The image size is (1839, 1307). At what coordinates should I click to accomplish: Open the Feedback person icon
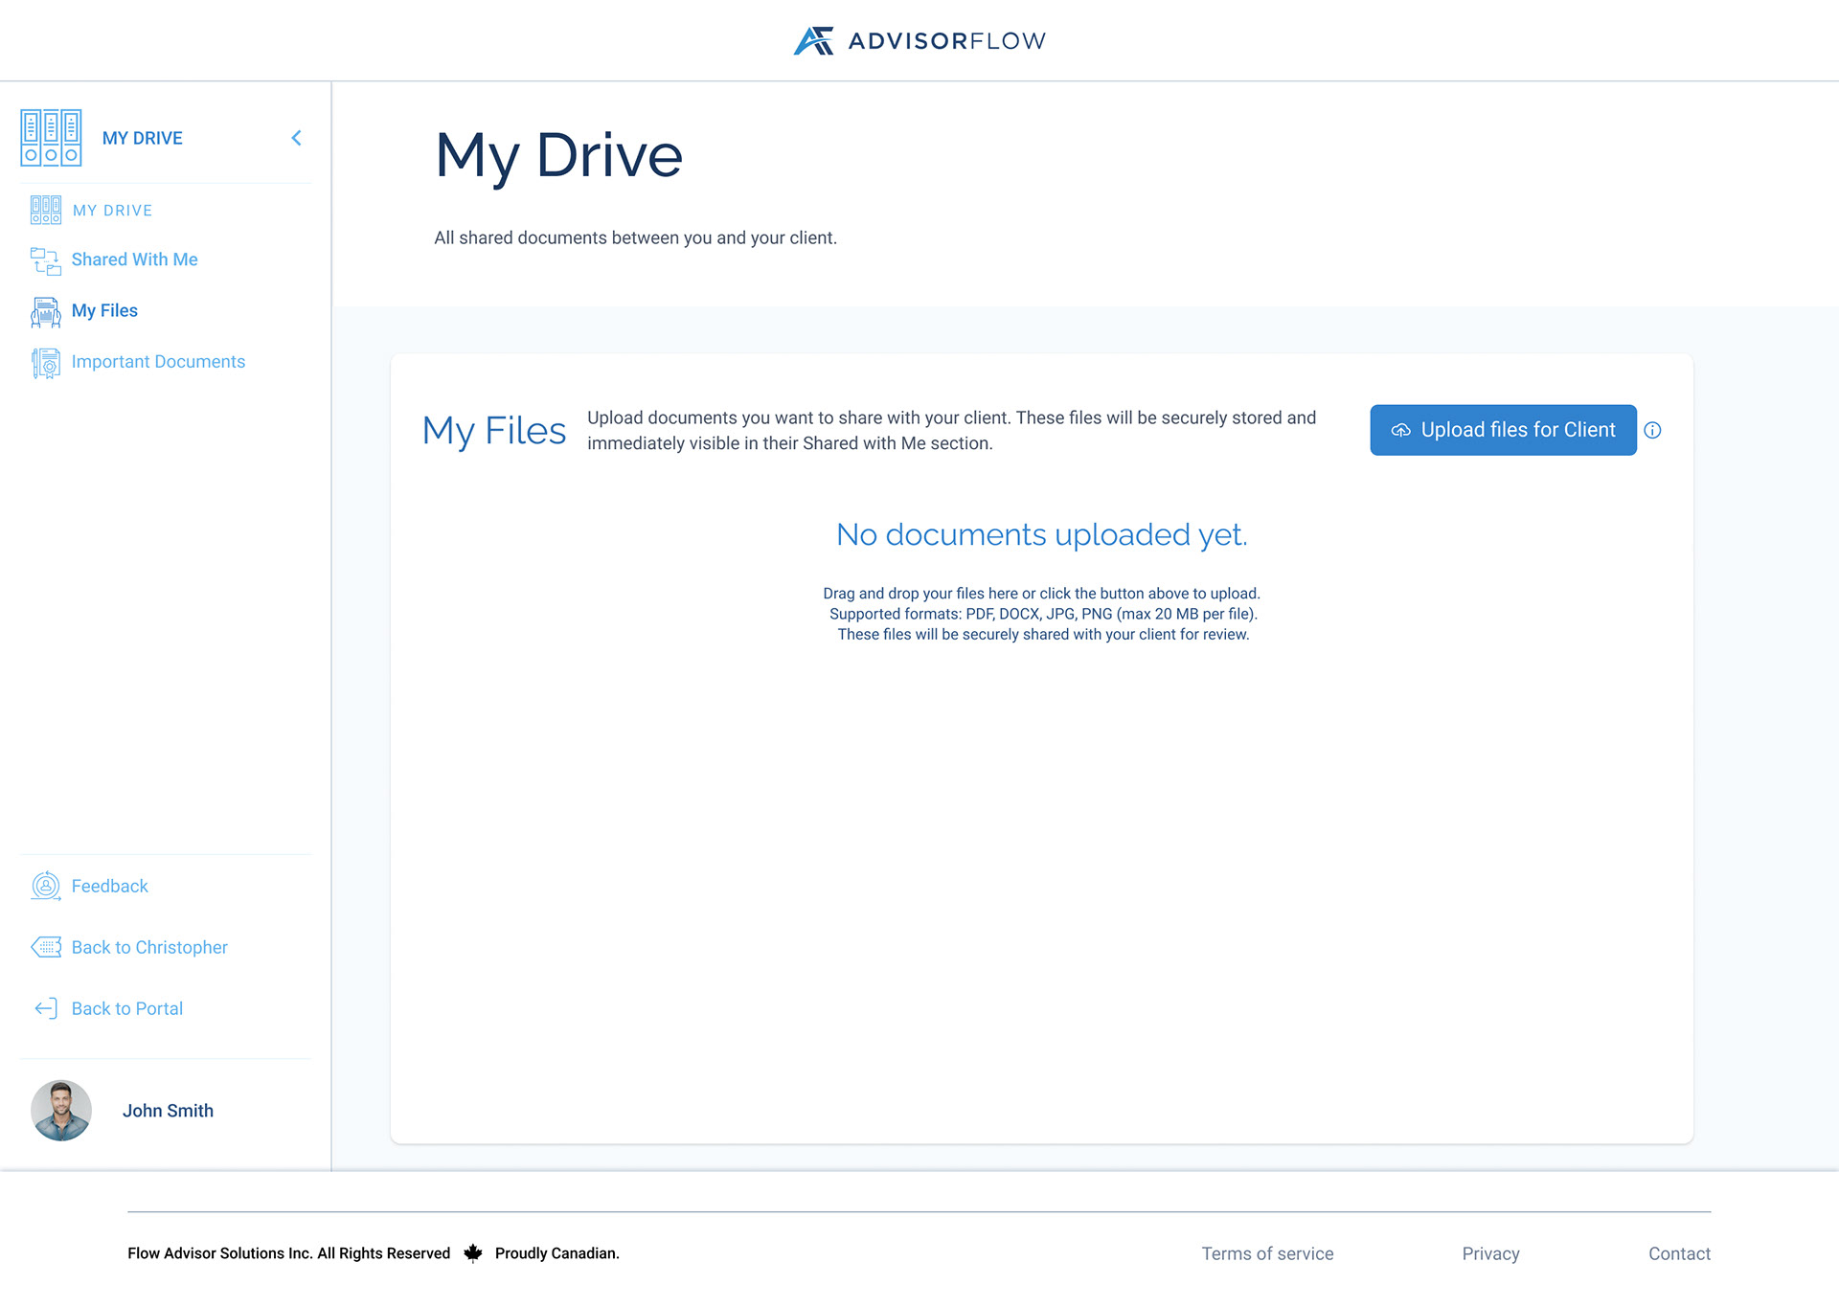(44, 886)
